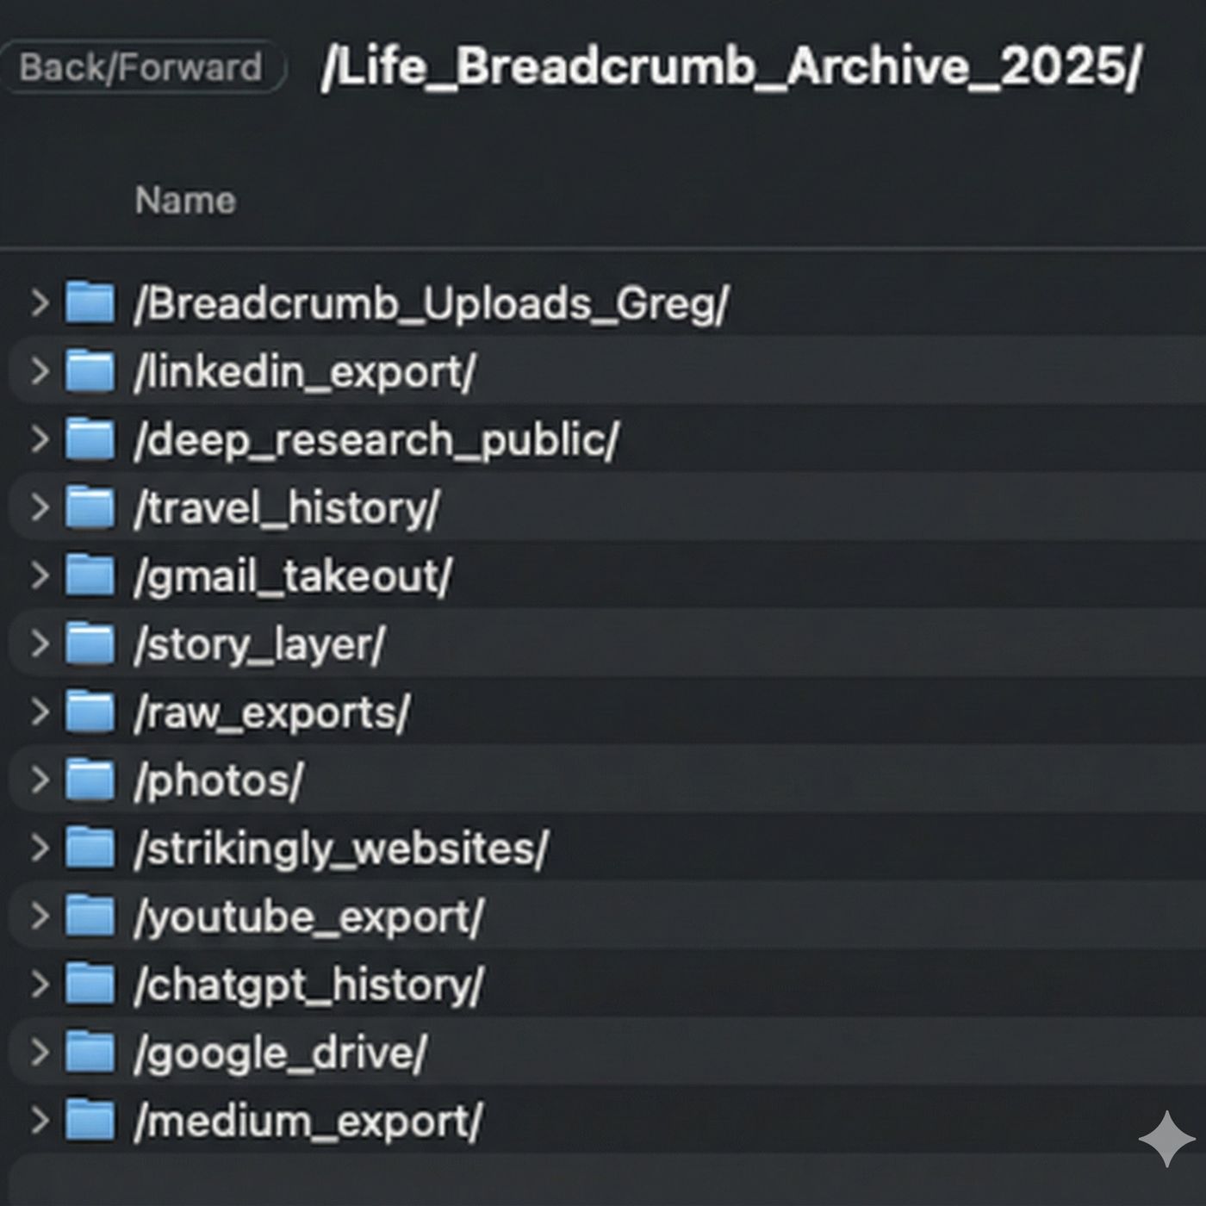The width and height of the screenshot is (1206, 1206).
Task: Click the gmail_takeout folder icon
Action: coord(90,575)
